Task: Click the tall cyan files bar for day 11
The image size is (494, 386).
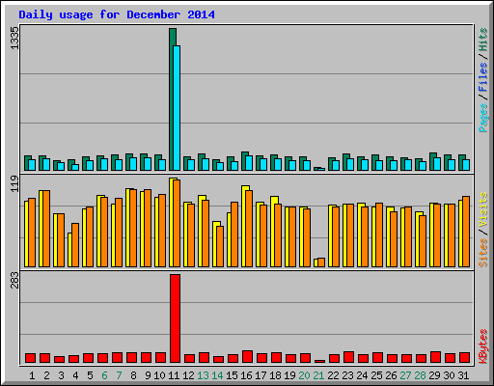Action: click(177, 108)
